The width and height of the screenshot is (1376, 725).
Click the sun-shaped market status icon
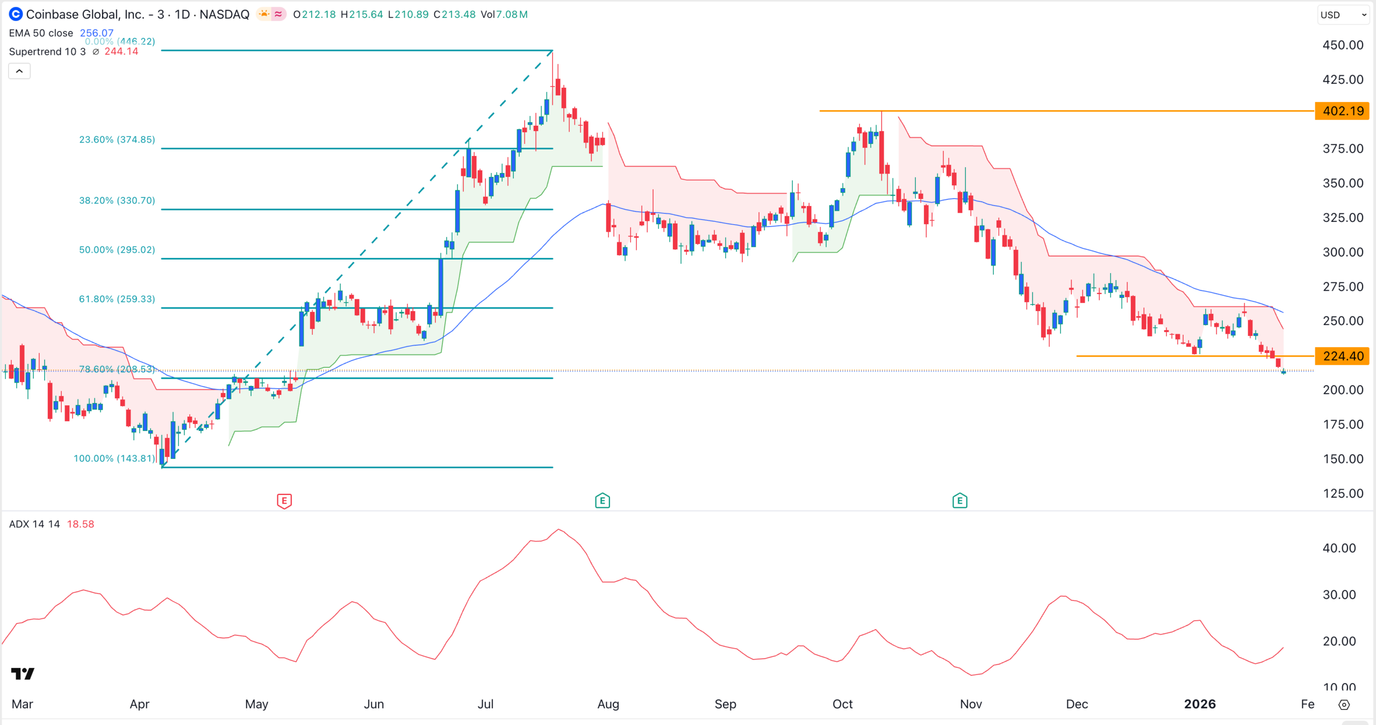[x=264, y=14]
